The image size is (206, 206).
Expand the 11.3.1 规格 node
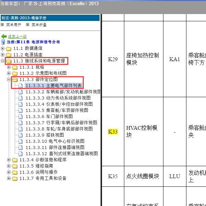tap(9, 67)
